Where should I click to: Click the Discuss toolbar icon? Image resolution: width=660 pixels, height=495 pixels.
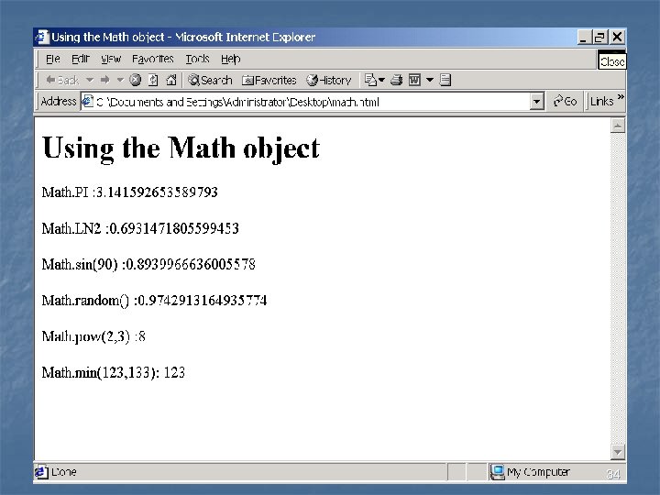[x=445, y=80]
